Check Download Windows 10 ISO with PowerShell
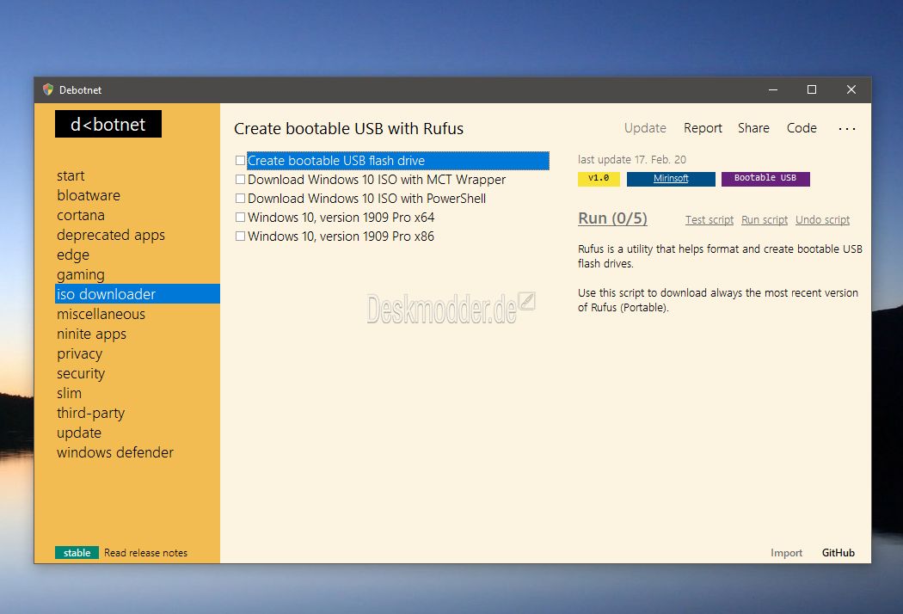This screenshot has width=903, height=614. click(240, 198)
